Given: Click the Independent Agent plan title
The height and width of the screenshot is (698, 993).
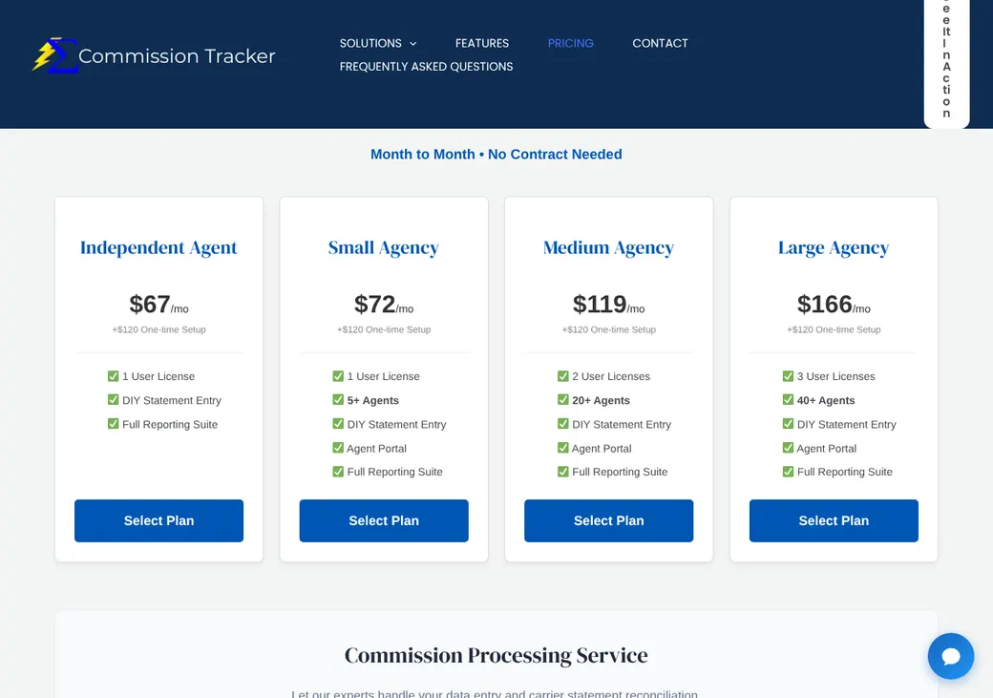Looking at the screenshot, I should 158,247.
